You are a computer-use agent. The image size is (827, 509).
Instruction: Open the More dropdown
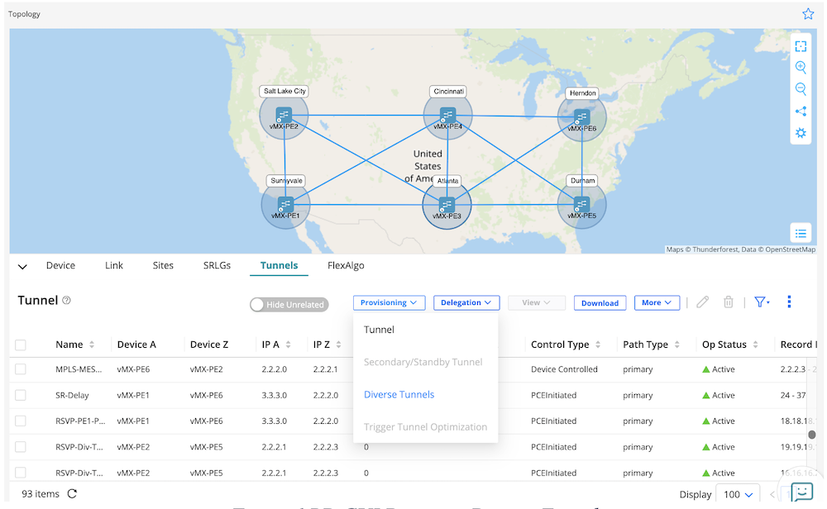coord(657,302)
